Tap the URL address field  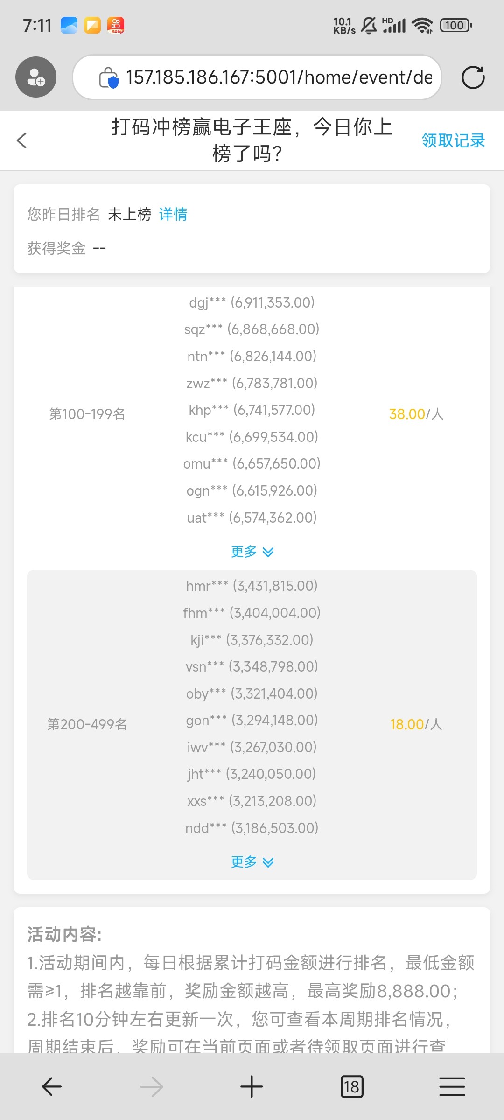tap(279, 77)
